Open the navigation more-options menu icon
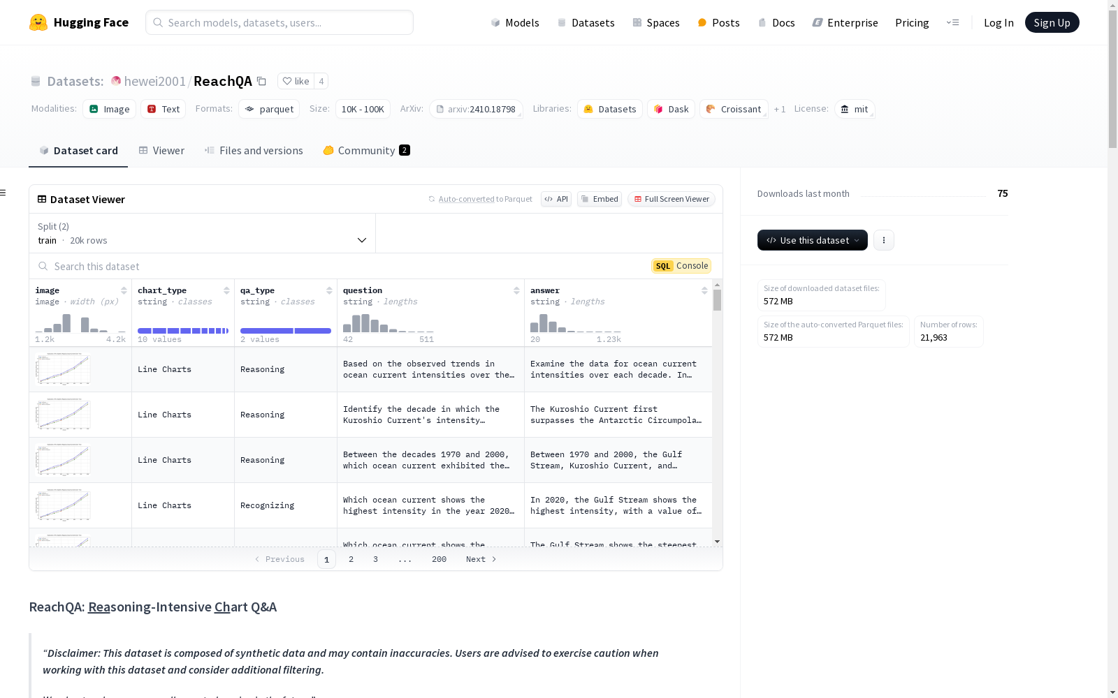Image resolution: width=1118 pixels, height=698 pixels. pyautogui.click(x=952, y=22)
